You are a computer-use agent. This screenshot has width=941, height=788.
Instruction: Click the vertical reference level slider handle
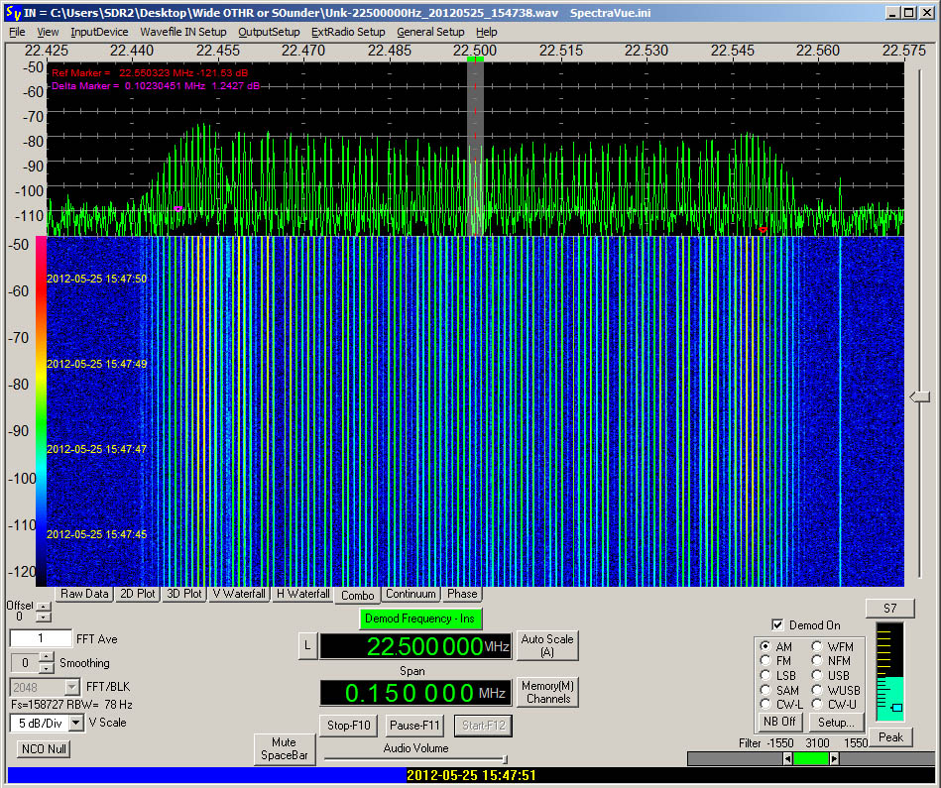tap(919, 396)
